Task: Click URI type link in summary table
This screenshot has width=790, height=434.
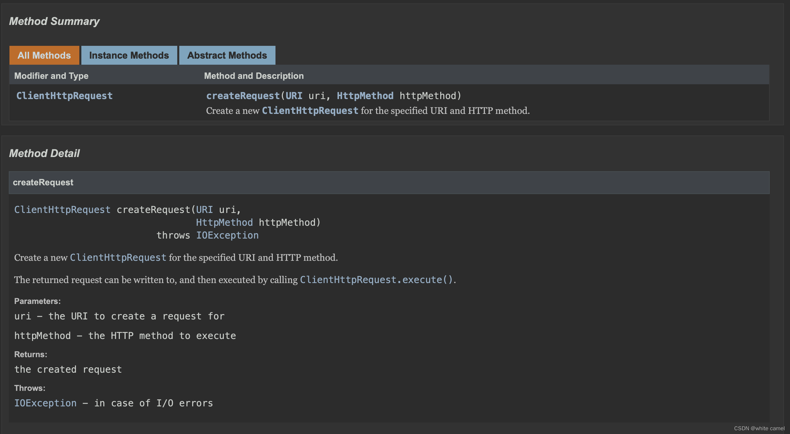Action: coord(294,96)
